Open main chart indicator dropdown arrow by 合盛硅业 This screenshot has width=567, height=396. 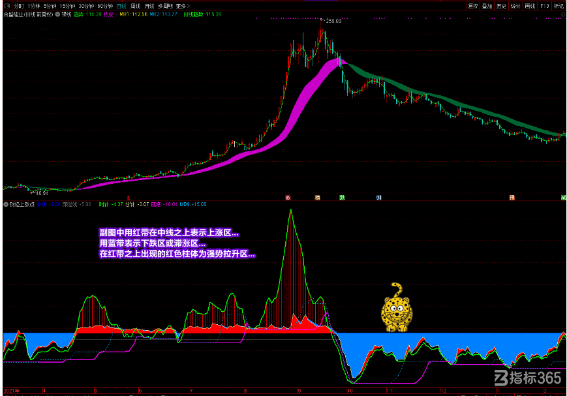tap(57, 14)
